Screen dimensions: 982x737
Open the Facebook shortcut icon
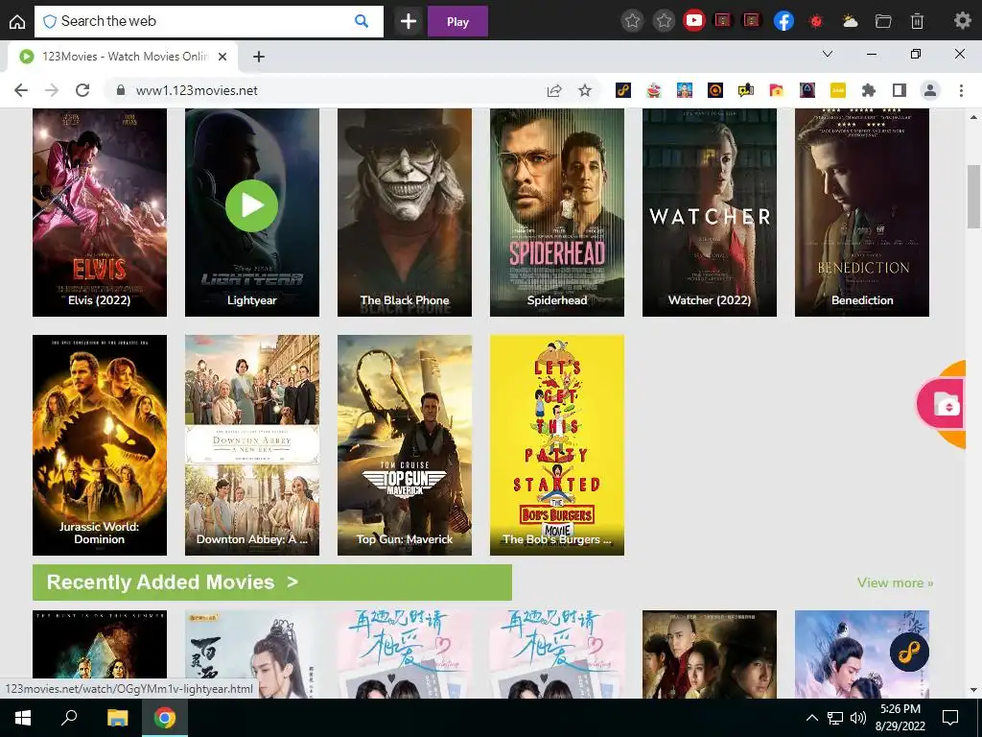(783, 21)
